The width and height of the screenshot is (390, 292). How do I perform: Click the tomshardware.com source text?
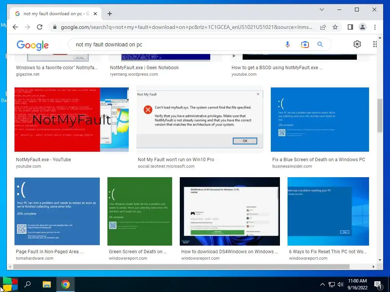pos(35,258)
